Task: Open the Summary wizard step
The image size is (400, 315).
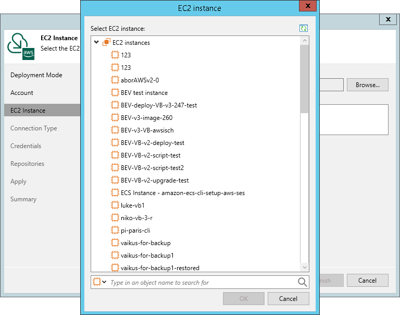Action: coord(23,199)
